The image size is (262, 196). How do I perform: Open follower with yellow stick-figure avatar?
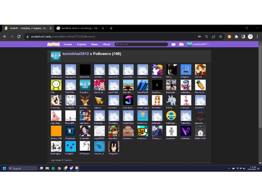tap(56, 85)
